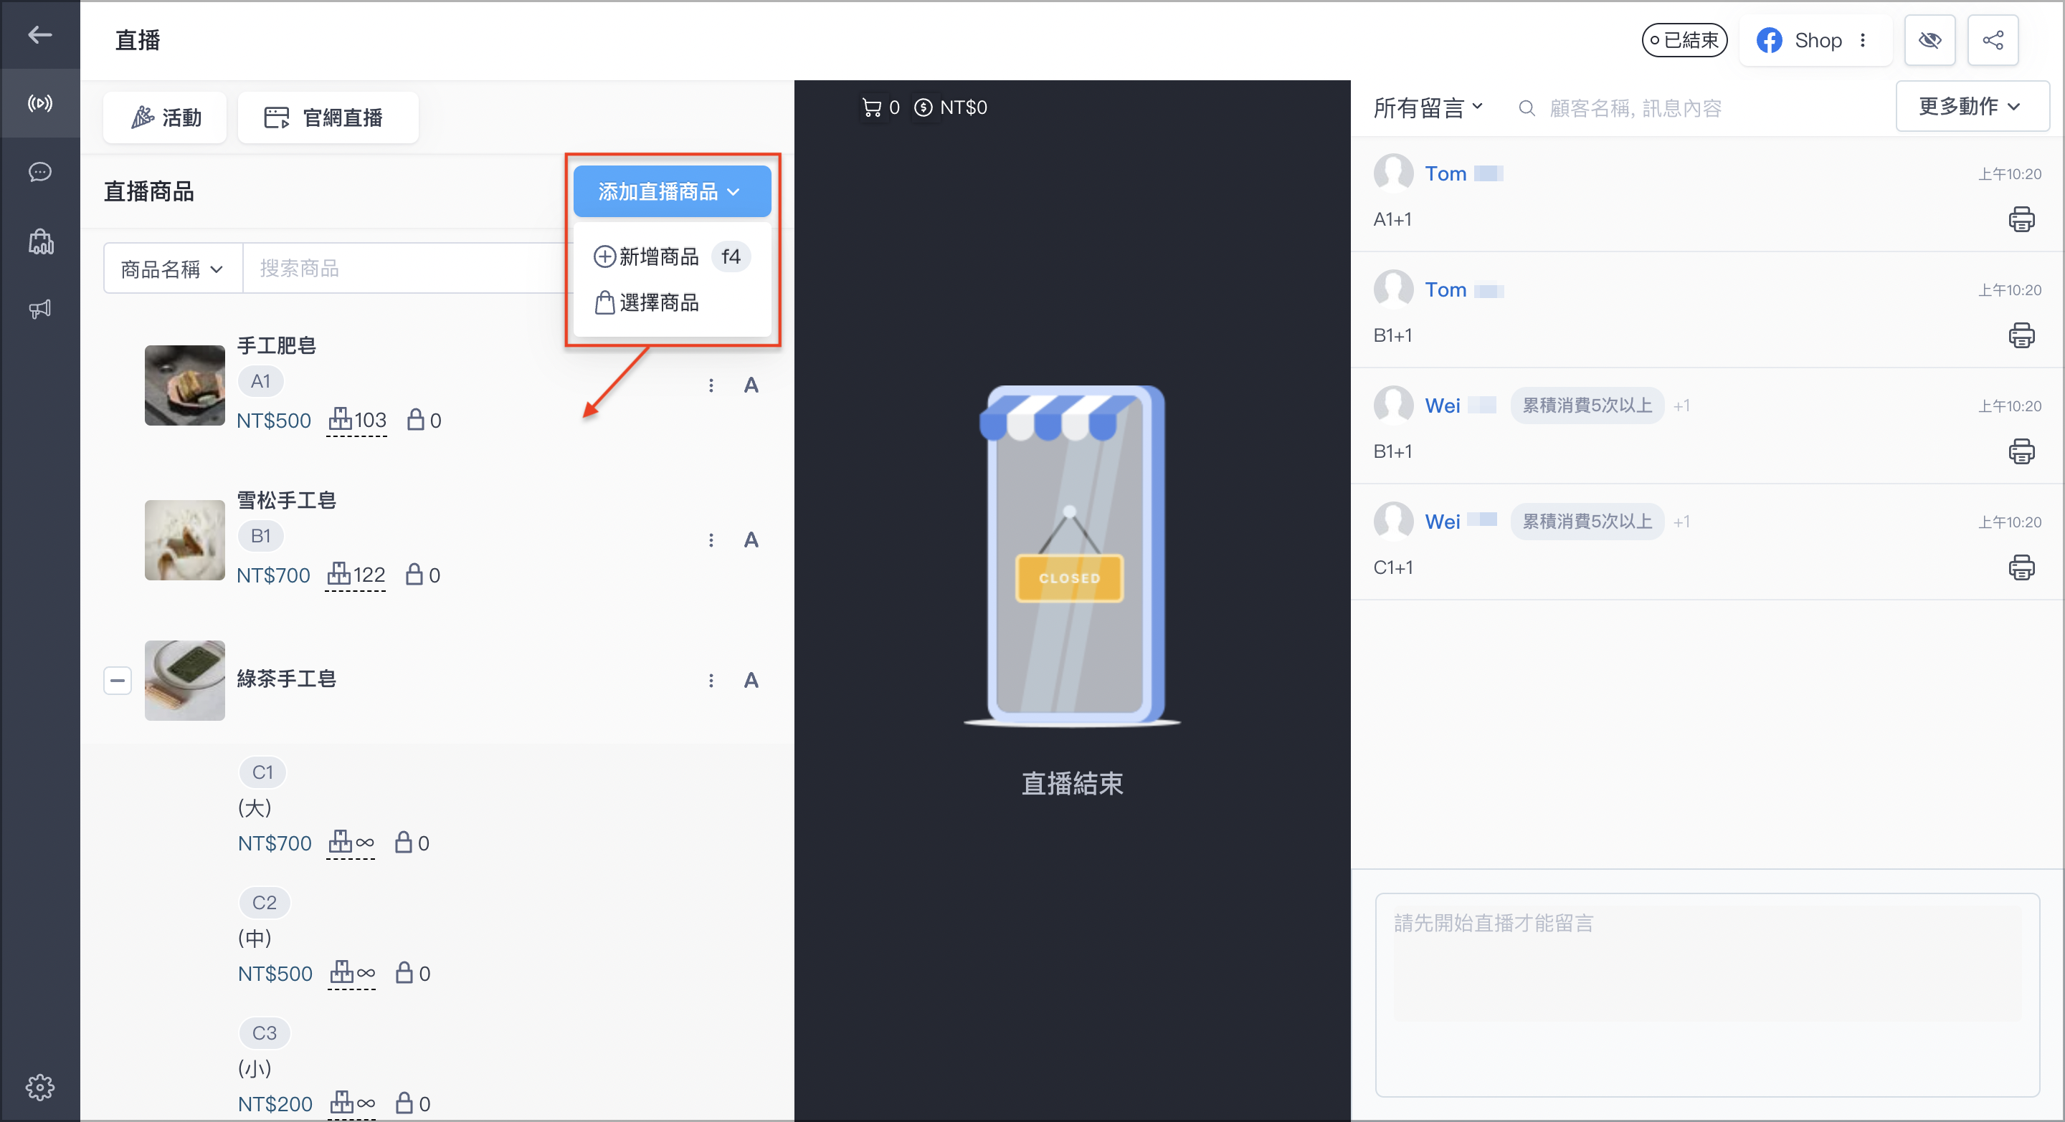Click the NT$0 total amount icon

[x=924, y=107]
